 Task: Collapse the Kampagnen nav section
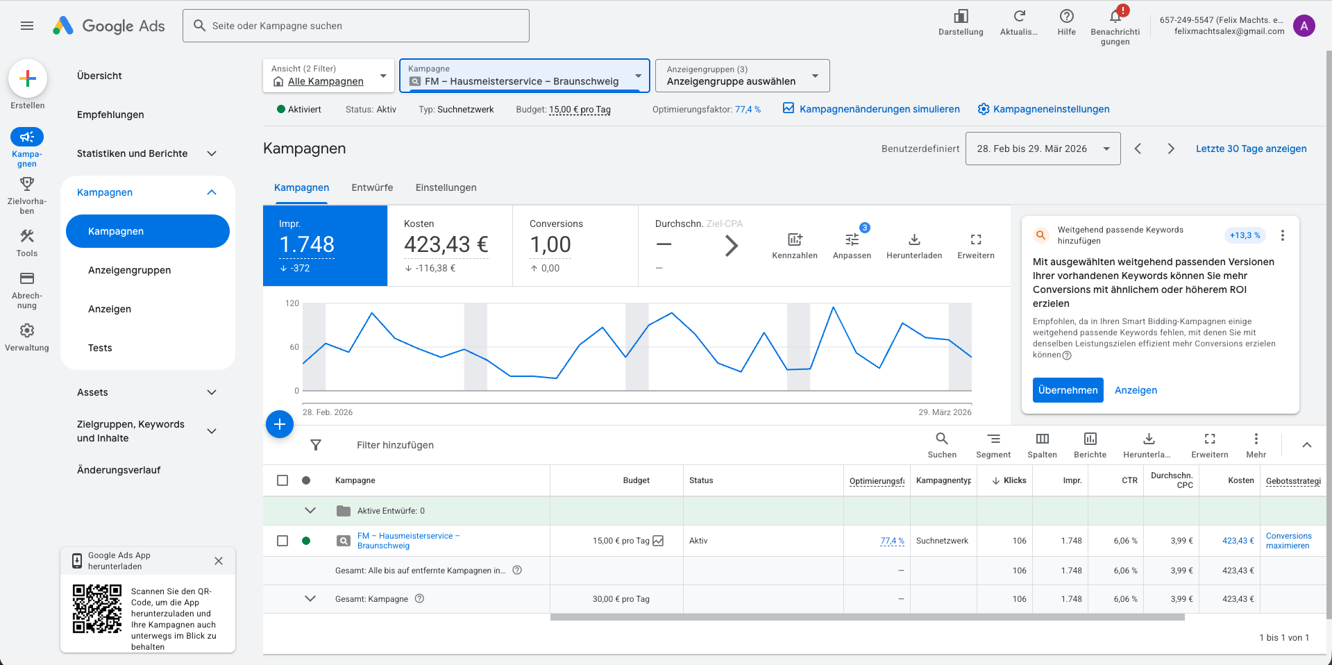(x=212, y=192)
